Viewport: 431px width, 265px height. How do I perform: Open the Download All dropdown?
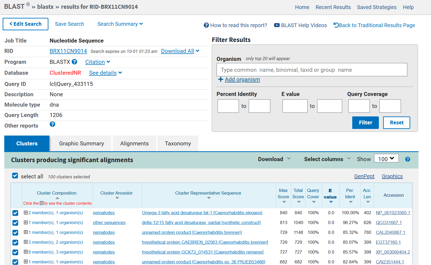click(x=180, y=51)
